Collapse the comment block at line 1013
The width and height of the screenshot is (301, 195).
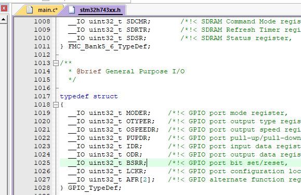pos(56,63)
